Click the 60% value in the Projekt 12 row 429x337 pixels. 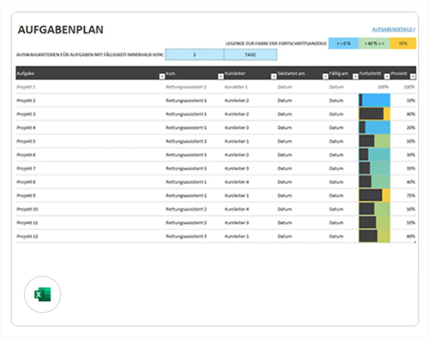pyautogui.click(x=411, y=236)
